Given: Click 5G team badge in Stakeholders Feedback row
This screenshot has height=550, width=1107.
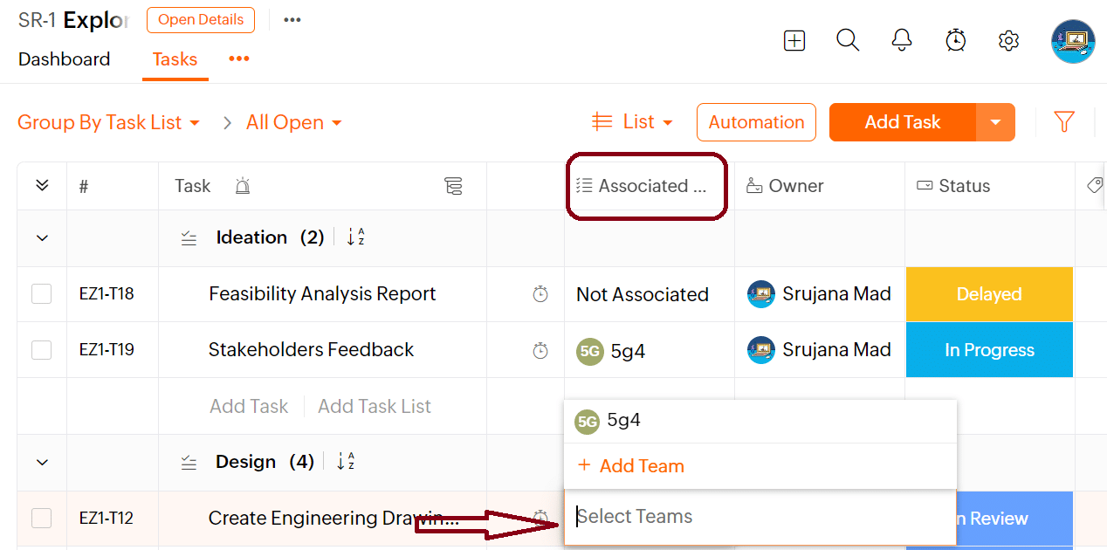Looking at the screenshot, I should 590,352.
